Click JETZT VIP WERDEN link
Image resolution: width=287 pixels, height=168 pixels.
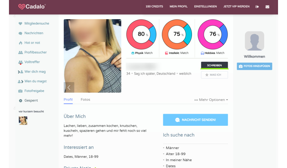click(x=236, y=6)
